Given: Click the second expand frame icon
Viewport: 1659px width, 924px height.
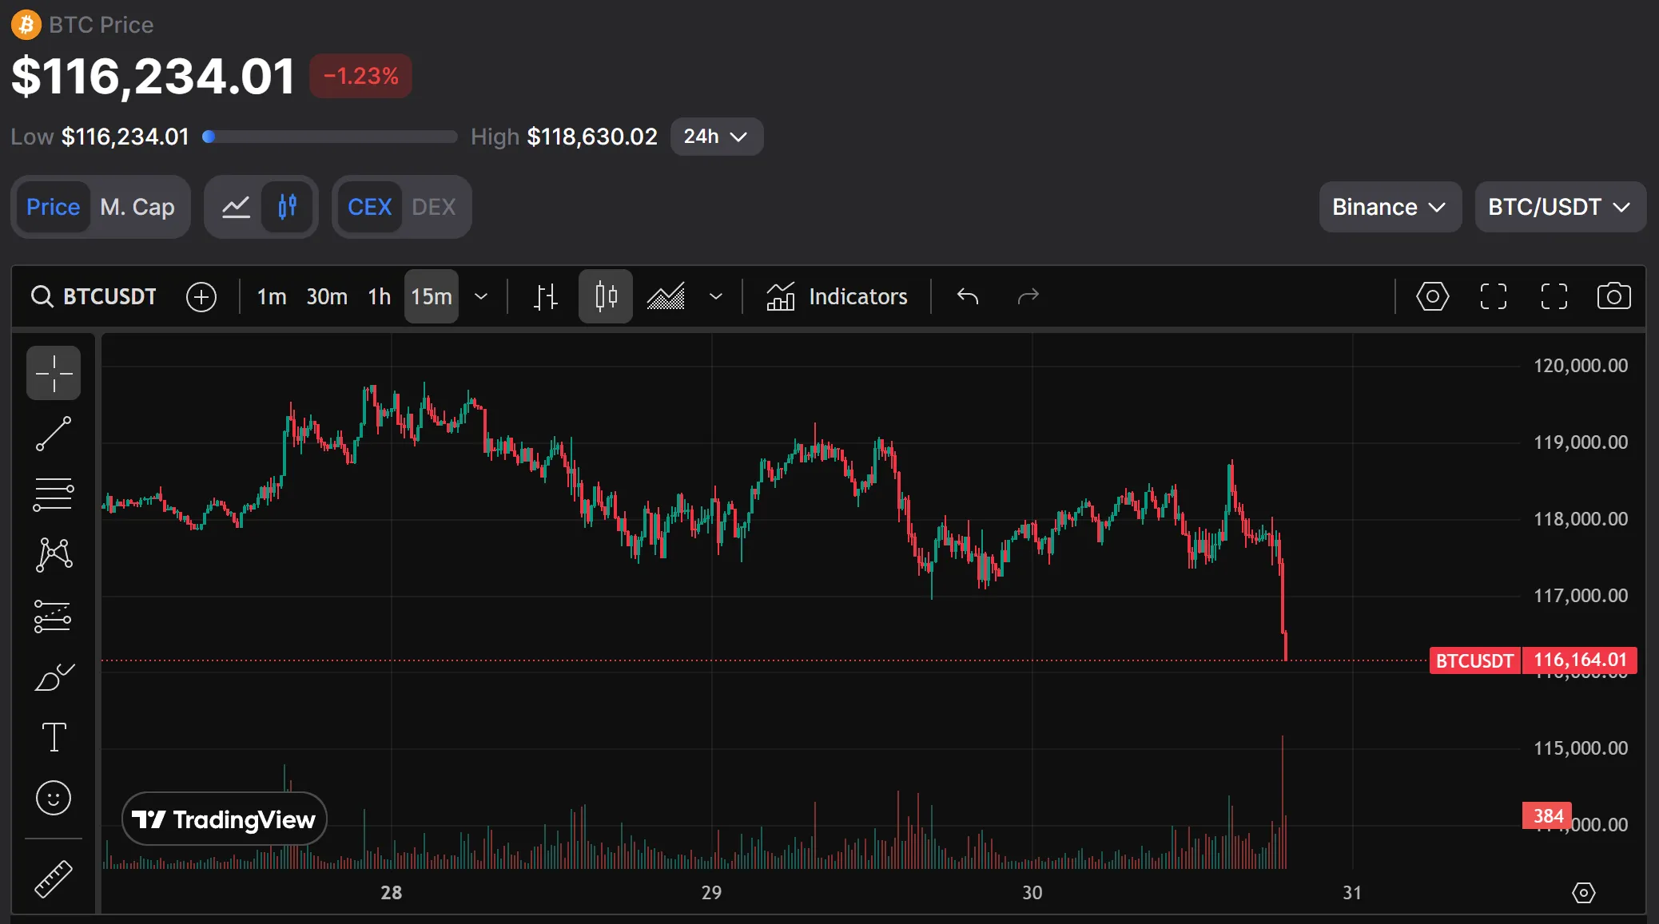Looking at the screenshot, I should click(x=1554, y=296).
